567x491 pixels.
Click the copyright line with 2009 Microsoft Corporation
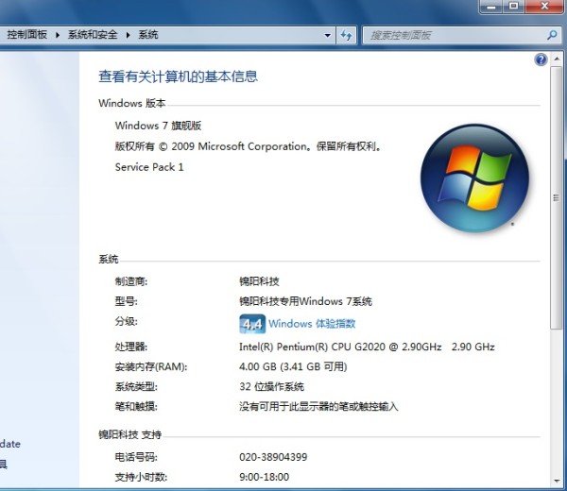[x=248, y=146]
